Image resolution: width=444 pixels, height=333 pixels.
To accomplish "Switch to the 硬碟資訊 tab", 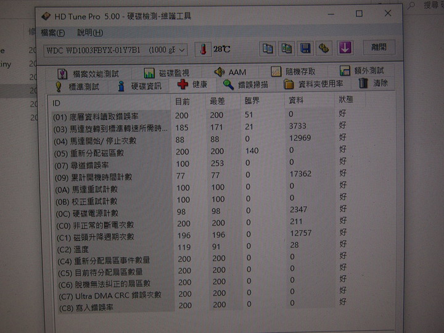I will point(139,86).
